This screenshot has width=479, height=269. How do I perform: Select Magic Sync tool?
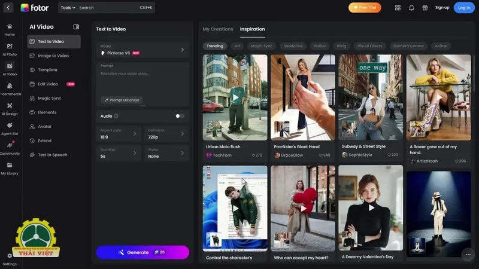point(54,98)
